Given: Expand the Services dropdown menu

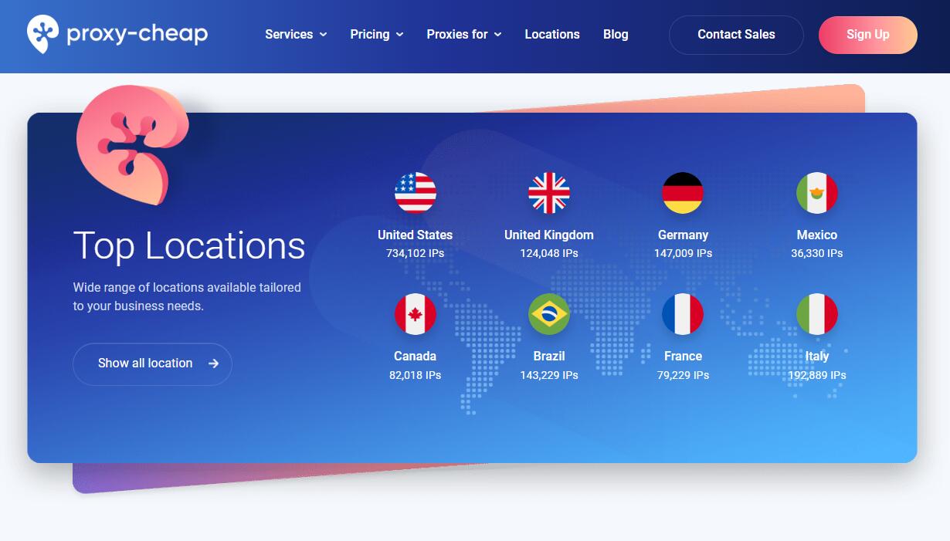Looking at the screenshot, I should (296, 35).
